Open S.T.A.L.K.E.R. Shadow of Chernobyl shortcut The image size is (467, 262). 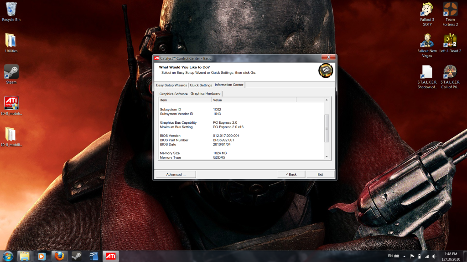click(x=427, y=76)
